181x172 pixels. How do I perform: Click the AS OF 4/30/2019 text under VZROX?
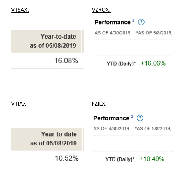pyautogui.click(x=113, y=33)
